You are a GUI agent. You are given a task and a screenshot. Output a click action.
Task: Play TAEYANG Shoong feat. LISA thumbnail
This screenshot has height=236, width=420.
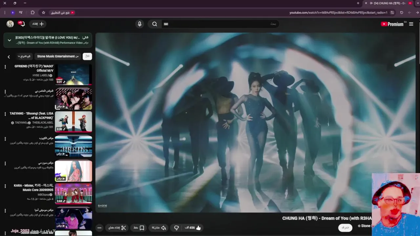(x=73, y=122)
